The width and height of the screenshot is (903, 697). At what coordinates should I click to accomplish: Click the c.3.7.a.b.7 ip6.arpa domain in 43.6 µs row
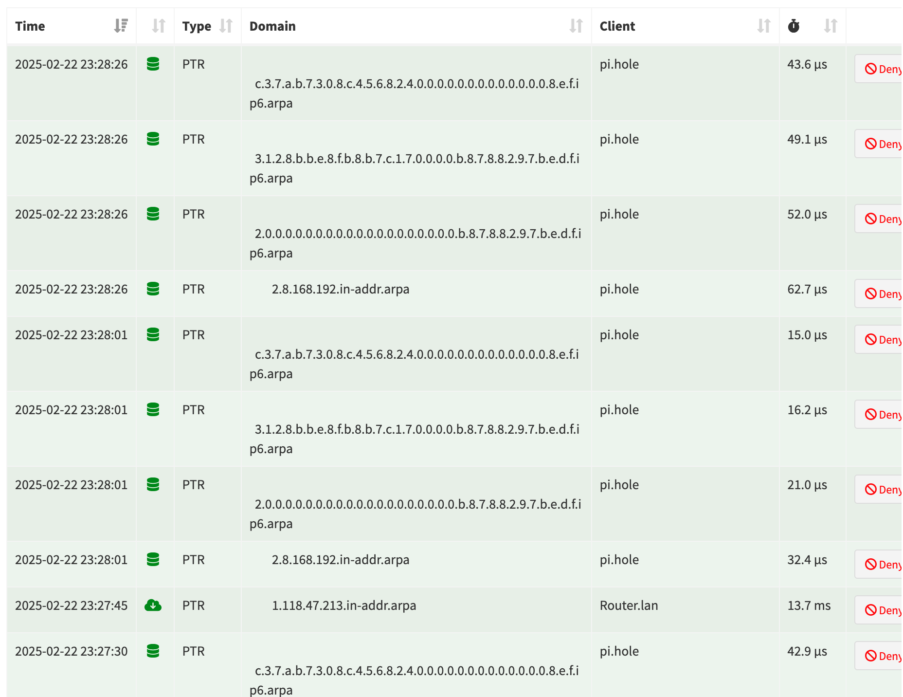[x=415, y=93]
